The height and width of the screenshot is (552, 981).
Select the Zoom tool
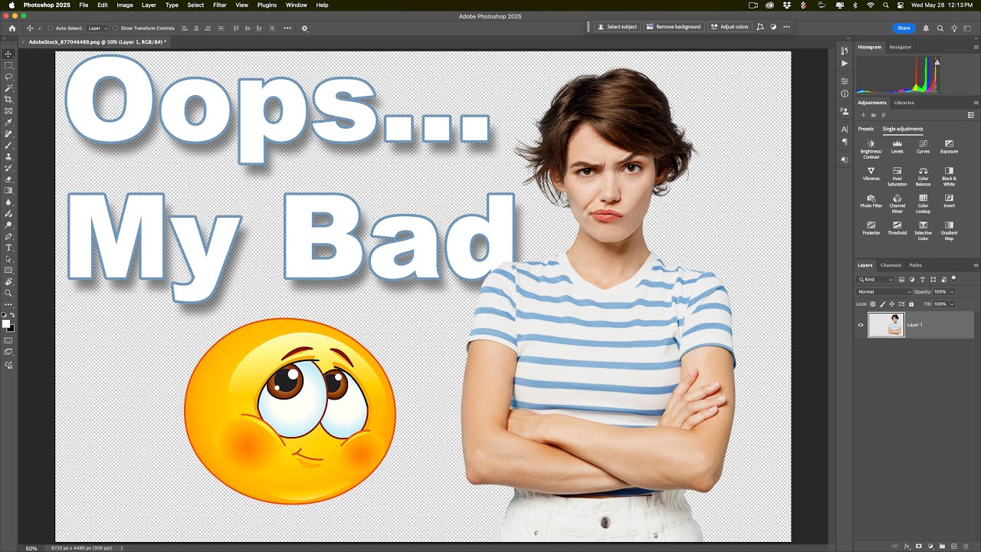tap(8, 293)
